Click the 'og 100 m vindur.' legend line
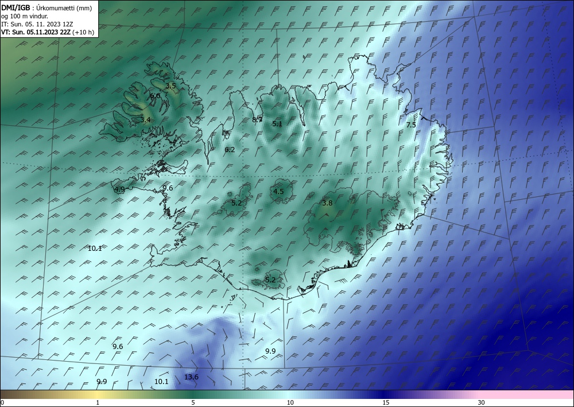The image size is (574, 407). pyautogui.click(x=25, y=16)
